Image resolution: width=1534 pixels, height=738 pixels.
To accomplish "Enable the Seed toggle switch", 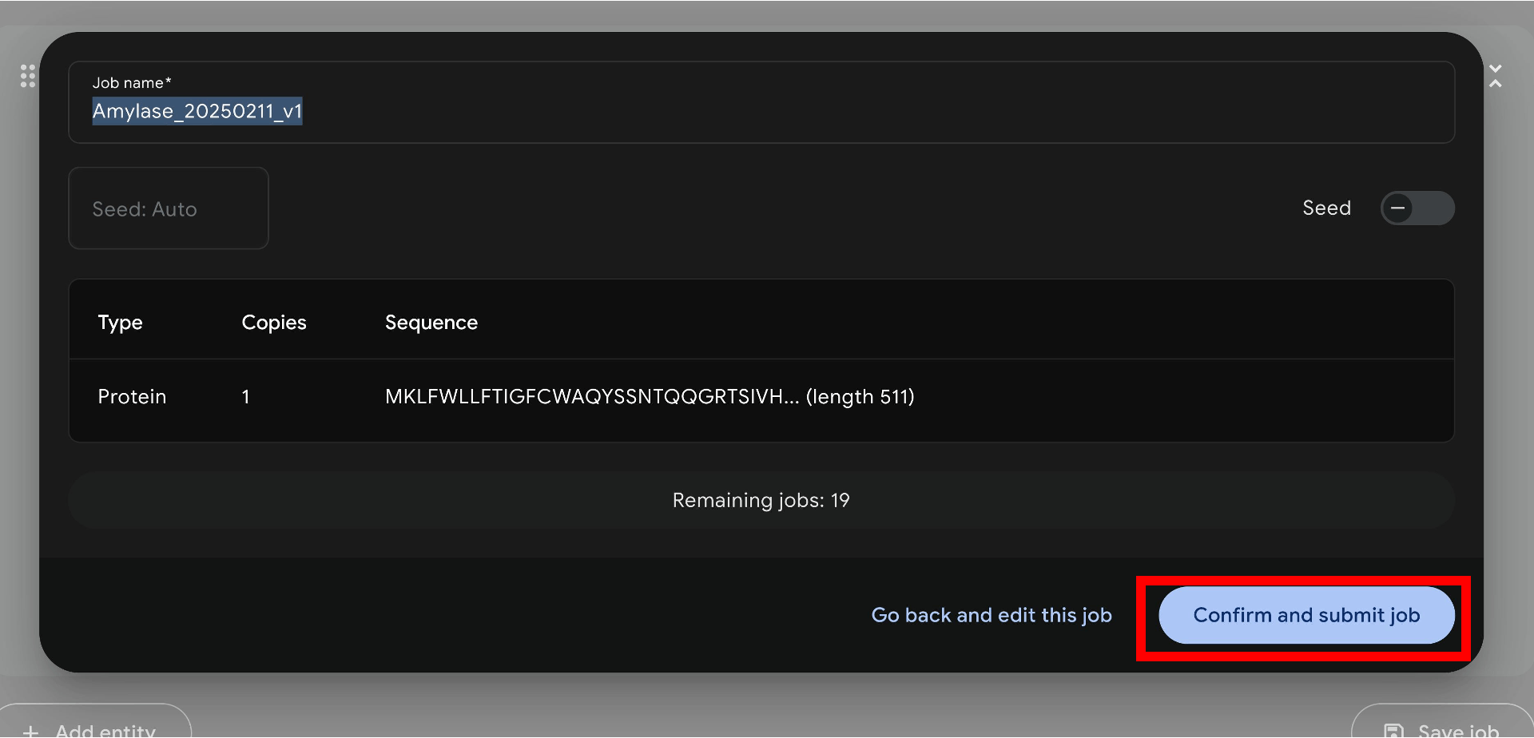I will coord(1417,208).
